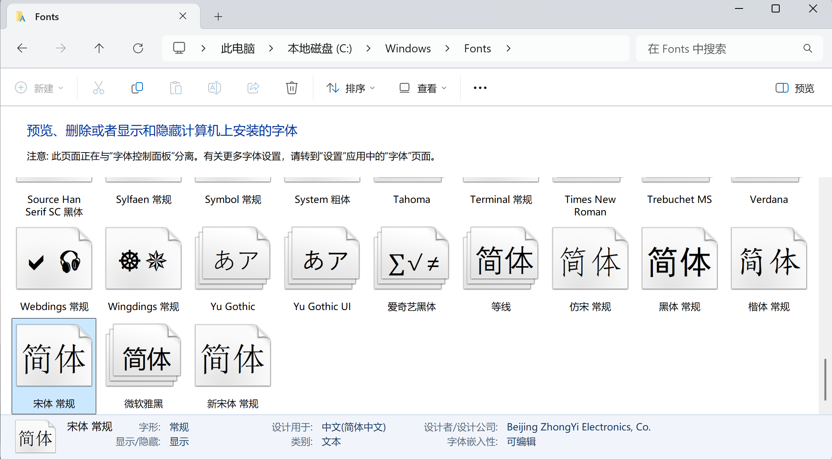This screenshot has width=832, height=459.
Task: Expand chevron after the computer icon
Action: [x=204, y=49]
